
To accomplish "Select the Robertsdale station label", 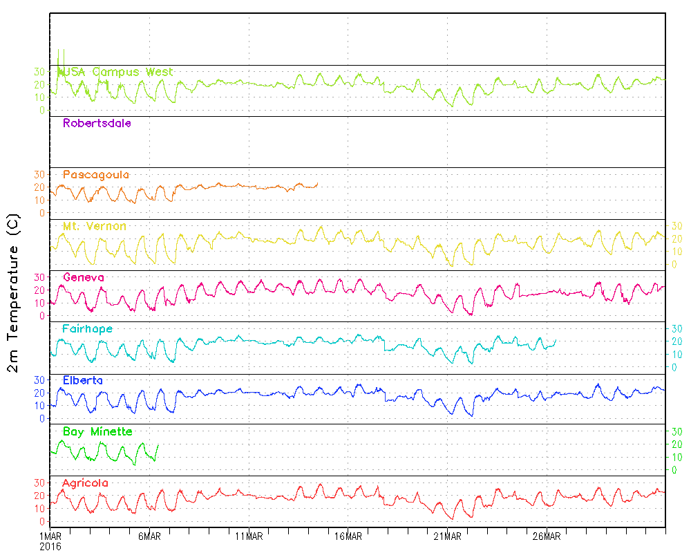I will pyautogui.click(x=97, y=124).
